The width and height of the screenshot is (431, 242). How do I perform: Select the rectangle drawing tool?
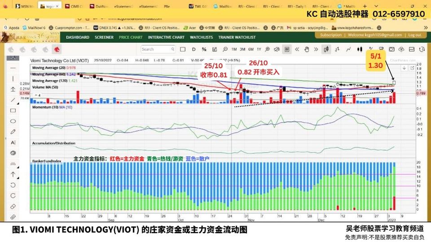13,111
